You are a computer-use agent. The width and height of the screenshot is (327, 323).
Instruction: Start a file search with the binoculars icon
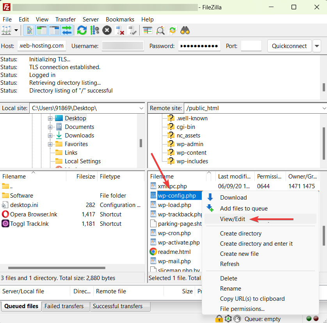click(185, 30)
